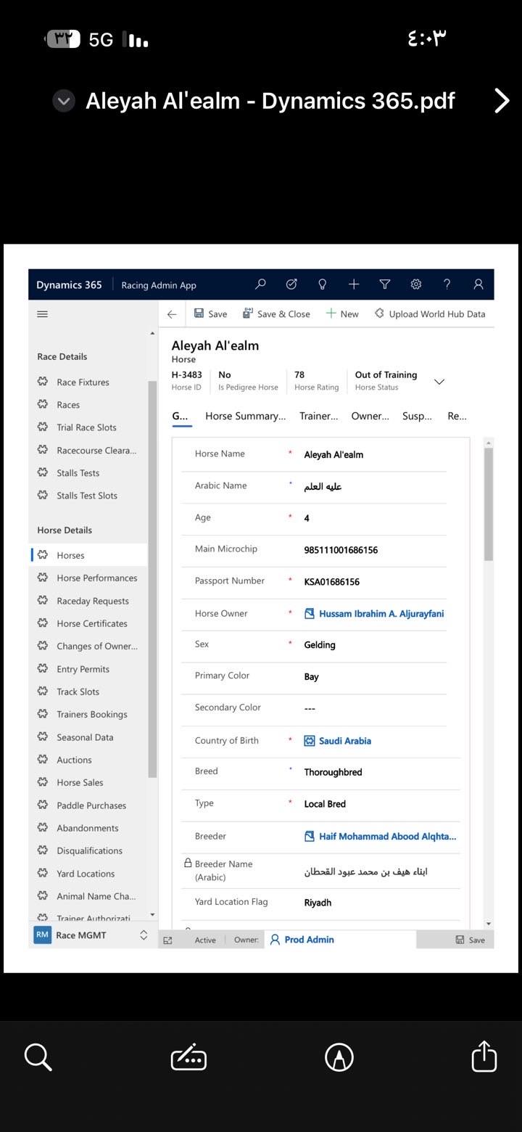This screenshot has width=522, height=1132.
Task: Click the Save & Close button
Action: click(x=276, y=314)
